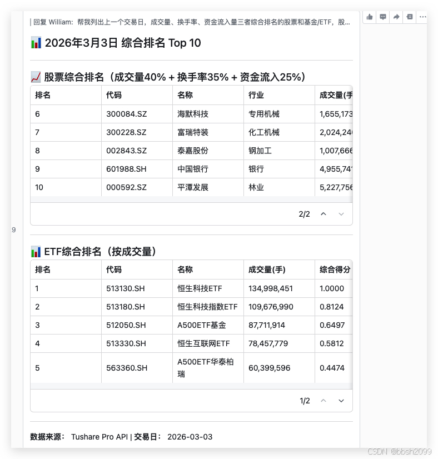The width and height of the screenshot is (438, 459).
Task: Click the score value 0.5812
Action: [331, 343]
